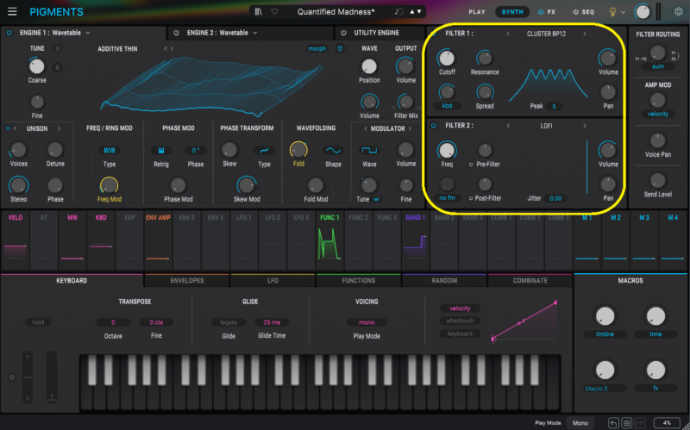The height and width of the screenshot is (430, 690).
Task: Click the Transpose Octave value field
Action: coord(113,322)
